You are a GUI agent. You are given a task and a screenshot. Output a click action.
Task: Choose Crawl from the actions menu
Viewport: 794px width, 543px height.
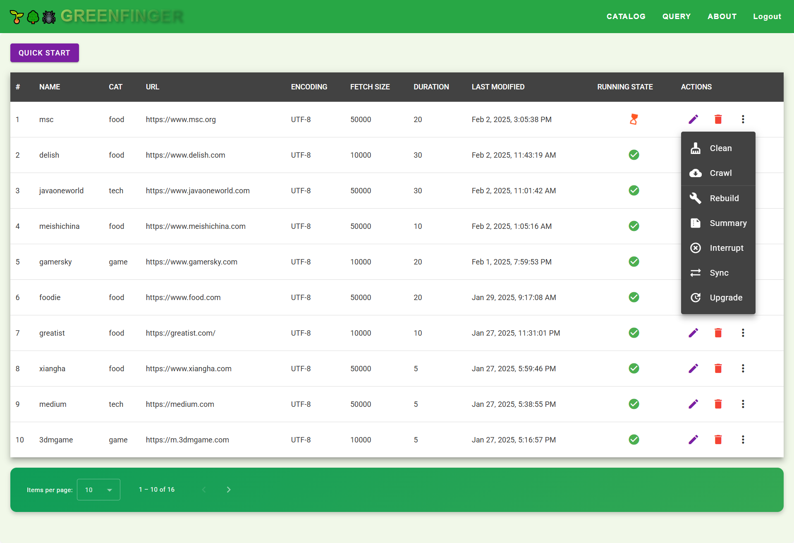[718, 173]
